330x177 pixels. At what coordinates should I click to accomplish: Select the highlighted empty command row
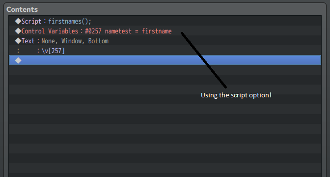tap(165, 60)
